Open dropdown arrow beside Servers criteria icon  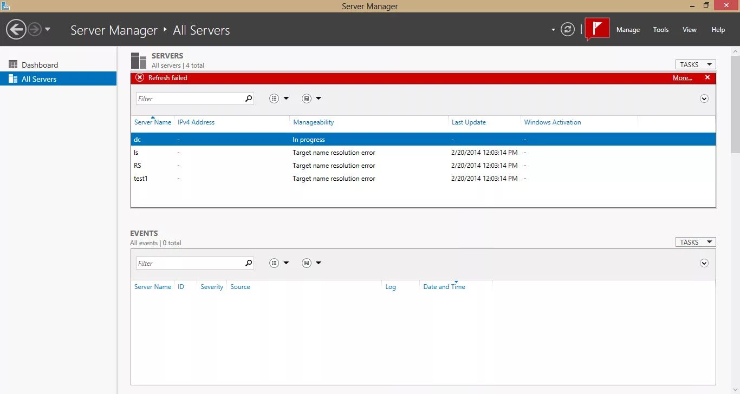pyautogui.click(x=286, y=98)
